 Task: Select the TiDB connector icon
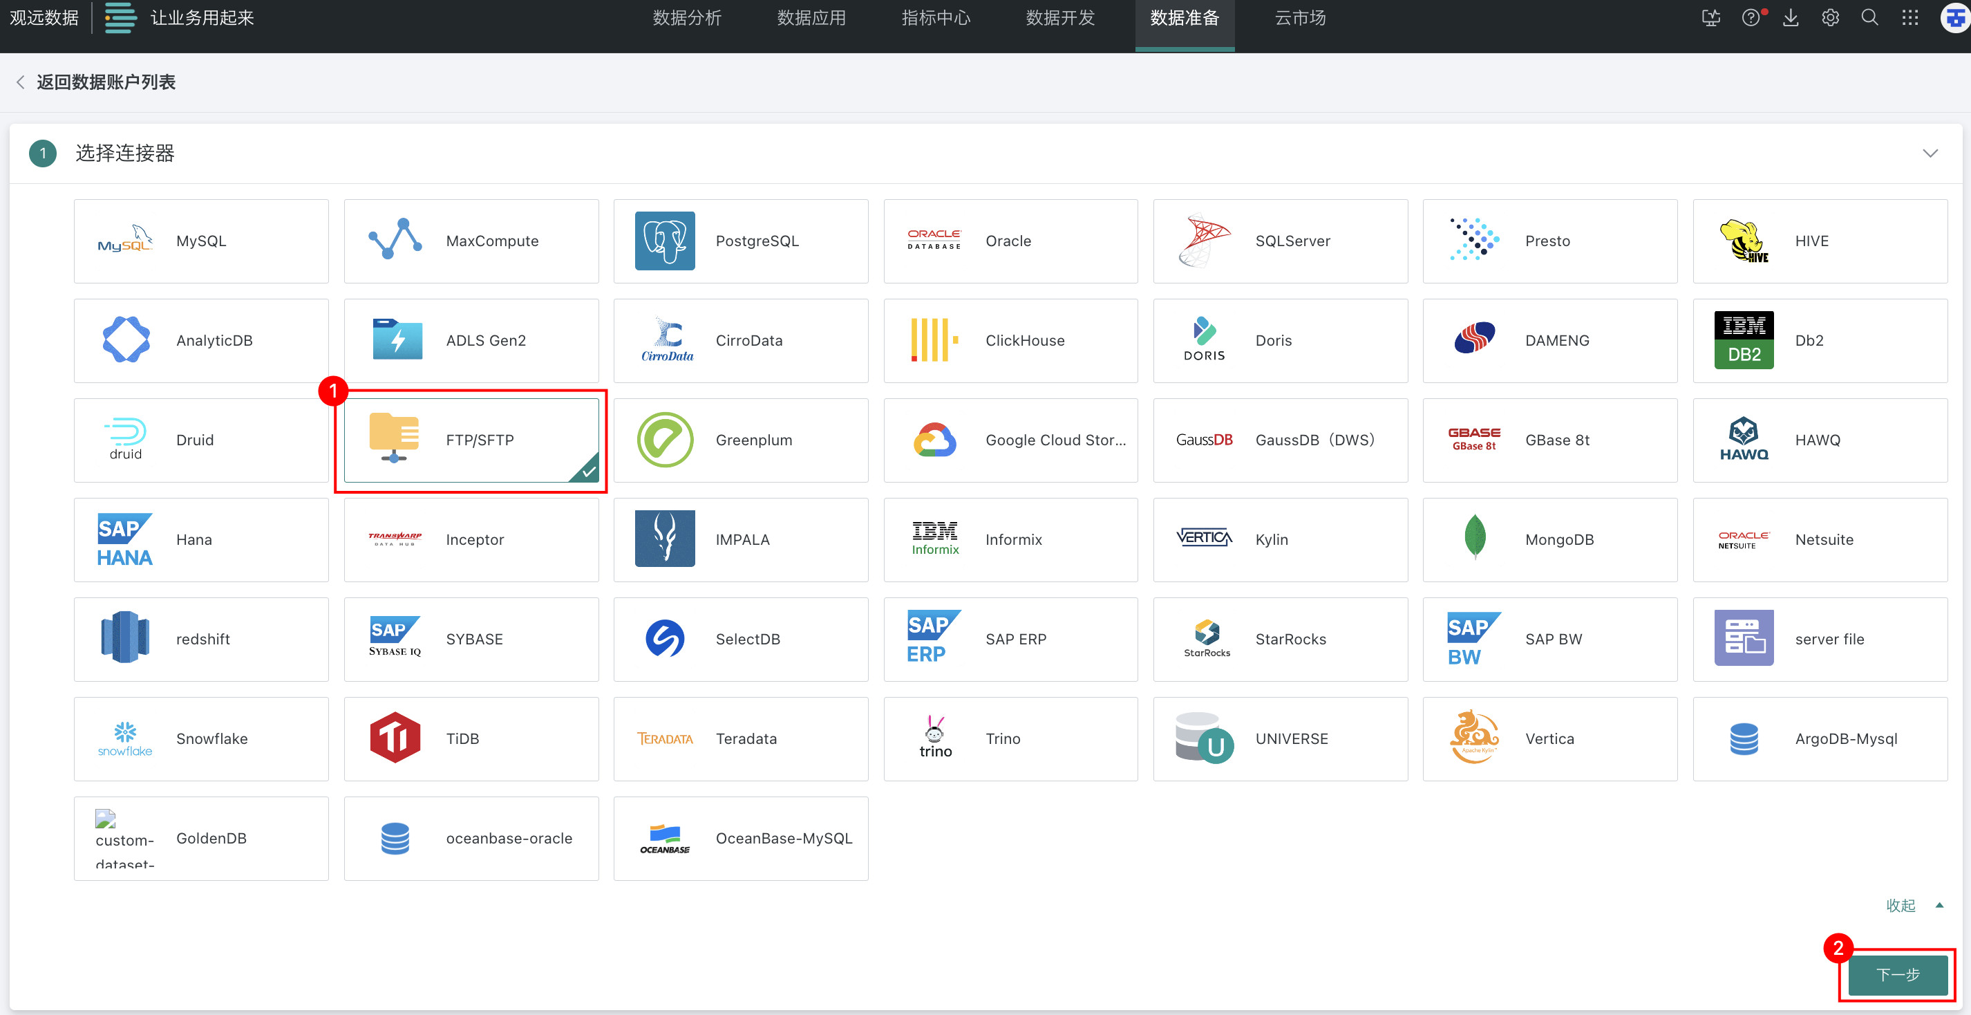395,738
